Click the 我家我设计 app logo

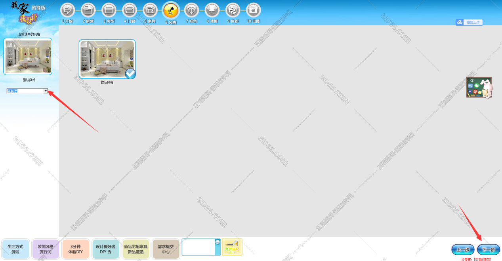coord(25,12)
